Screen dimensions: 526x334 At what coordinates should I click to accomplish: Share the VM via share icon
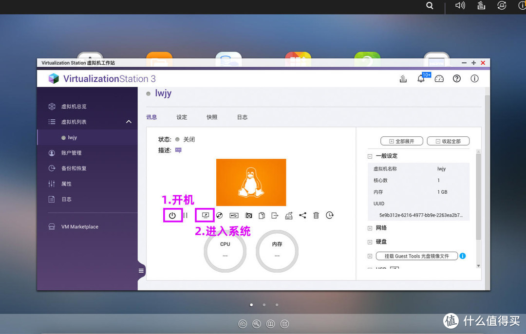(302, 215)
